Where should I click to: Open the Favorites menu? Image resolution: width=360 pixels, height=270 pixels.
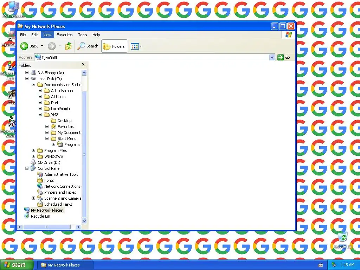click(x=65, y=35)
